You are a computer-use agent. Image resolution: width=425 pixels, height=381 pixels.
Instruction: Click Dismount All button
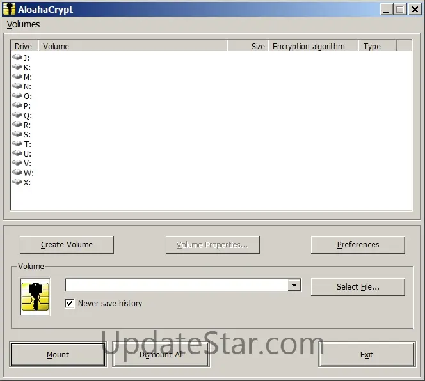(161, 354)
